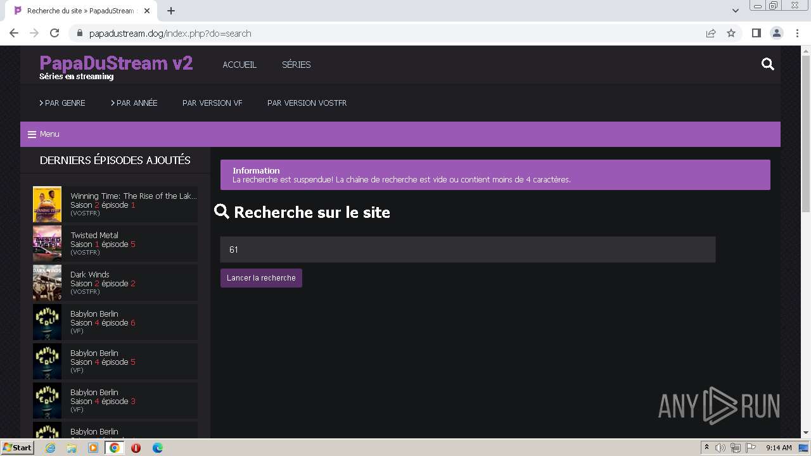Click the Information notice heading

click(256, 170)
